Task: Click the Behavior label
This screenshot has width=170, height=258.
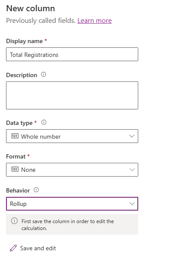Action: [18, 190]
